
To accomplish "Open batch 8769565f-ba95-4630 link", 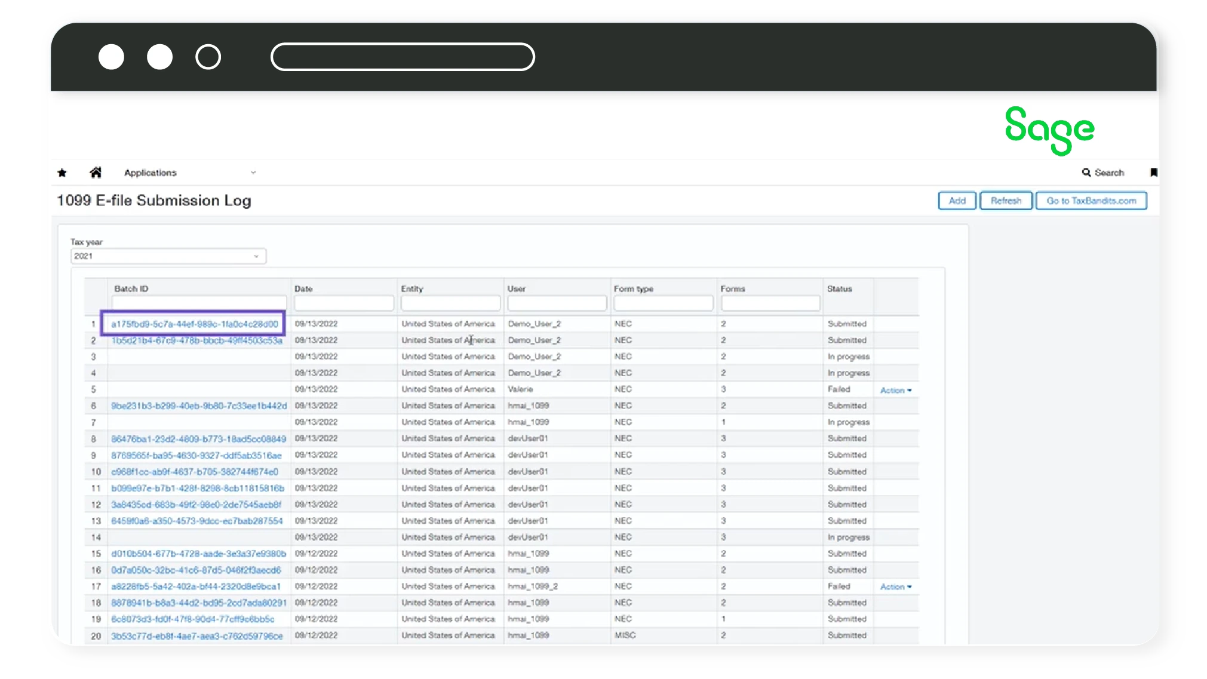I will tap(196, 455).
